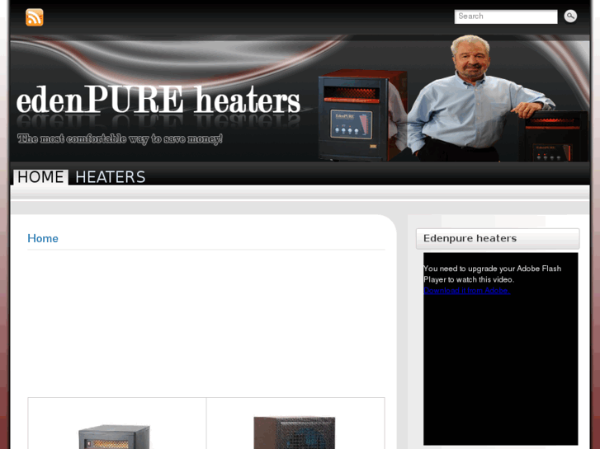Select the gray heater product thumbnail

tap(114, 437)
